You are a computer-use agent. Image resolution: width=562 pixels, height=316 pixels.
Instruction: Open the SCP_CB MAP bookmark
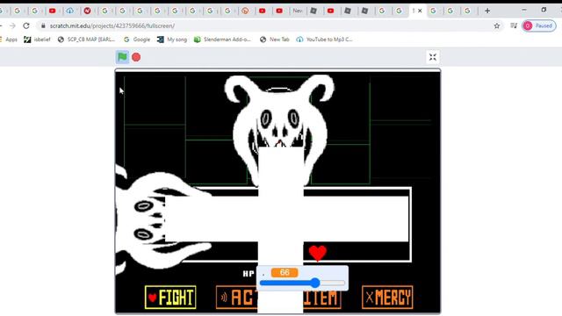(x=86, y=39)
